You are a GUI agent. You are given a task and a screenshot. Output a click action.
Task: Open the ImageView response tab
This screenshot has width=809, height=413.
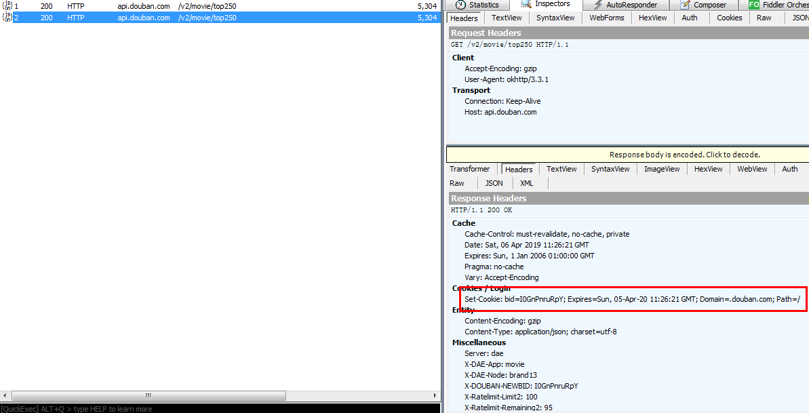[662, 169]
